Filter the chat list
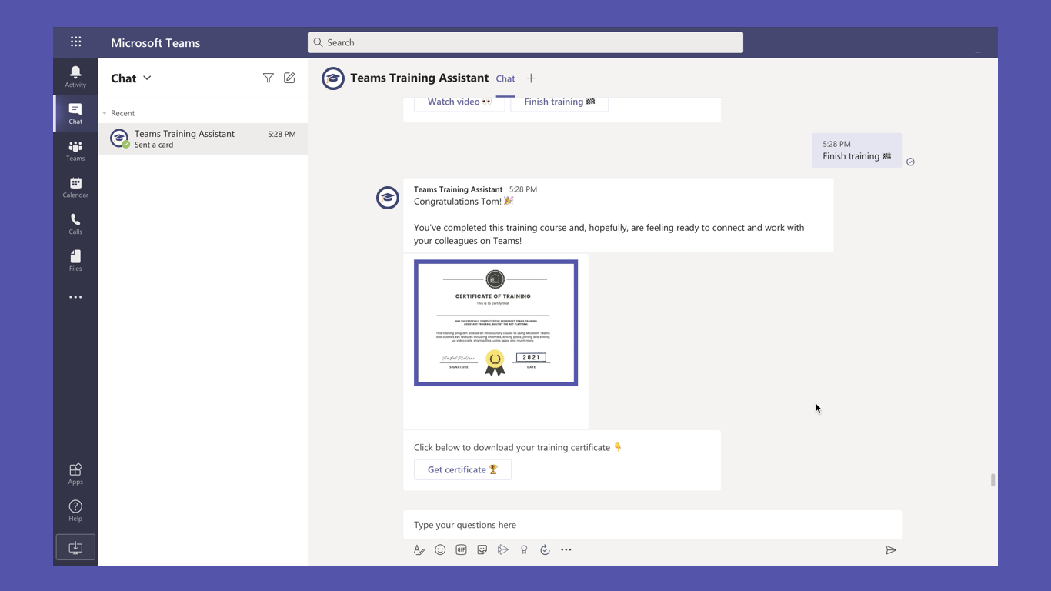1051x591 pixels. [269, 78]
